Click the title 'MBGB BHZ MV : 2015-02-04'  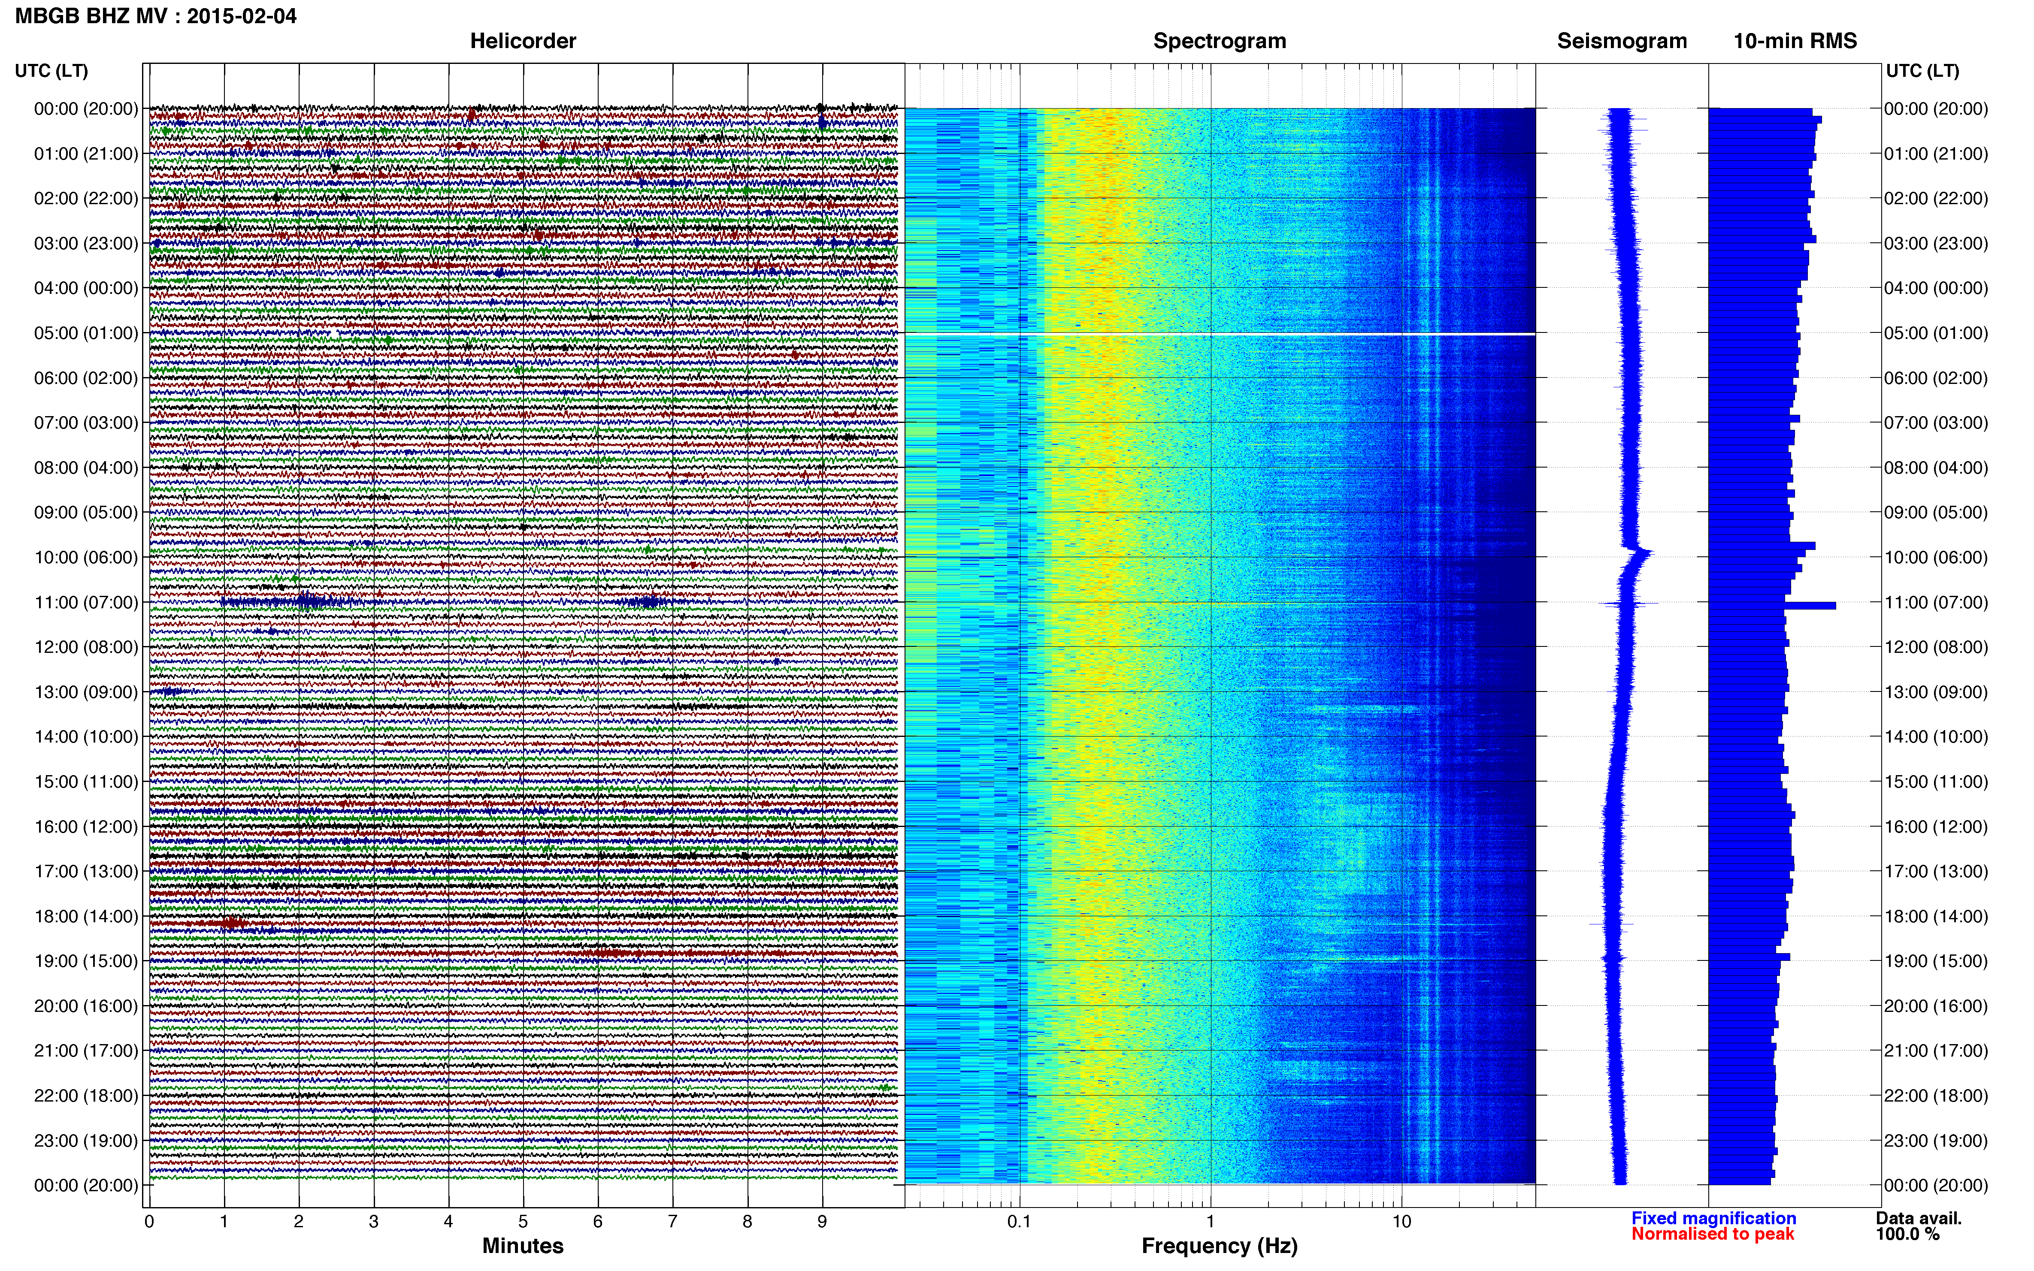[156, 16]
